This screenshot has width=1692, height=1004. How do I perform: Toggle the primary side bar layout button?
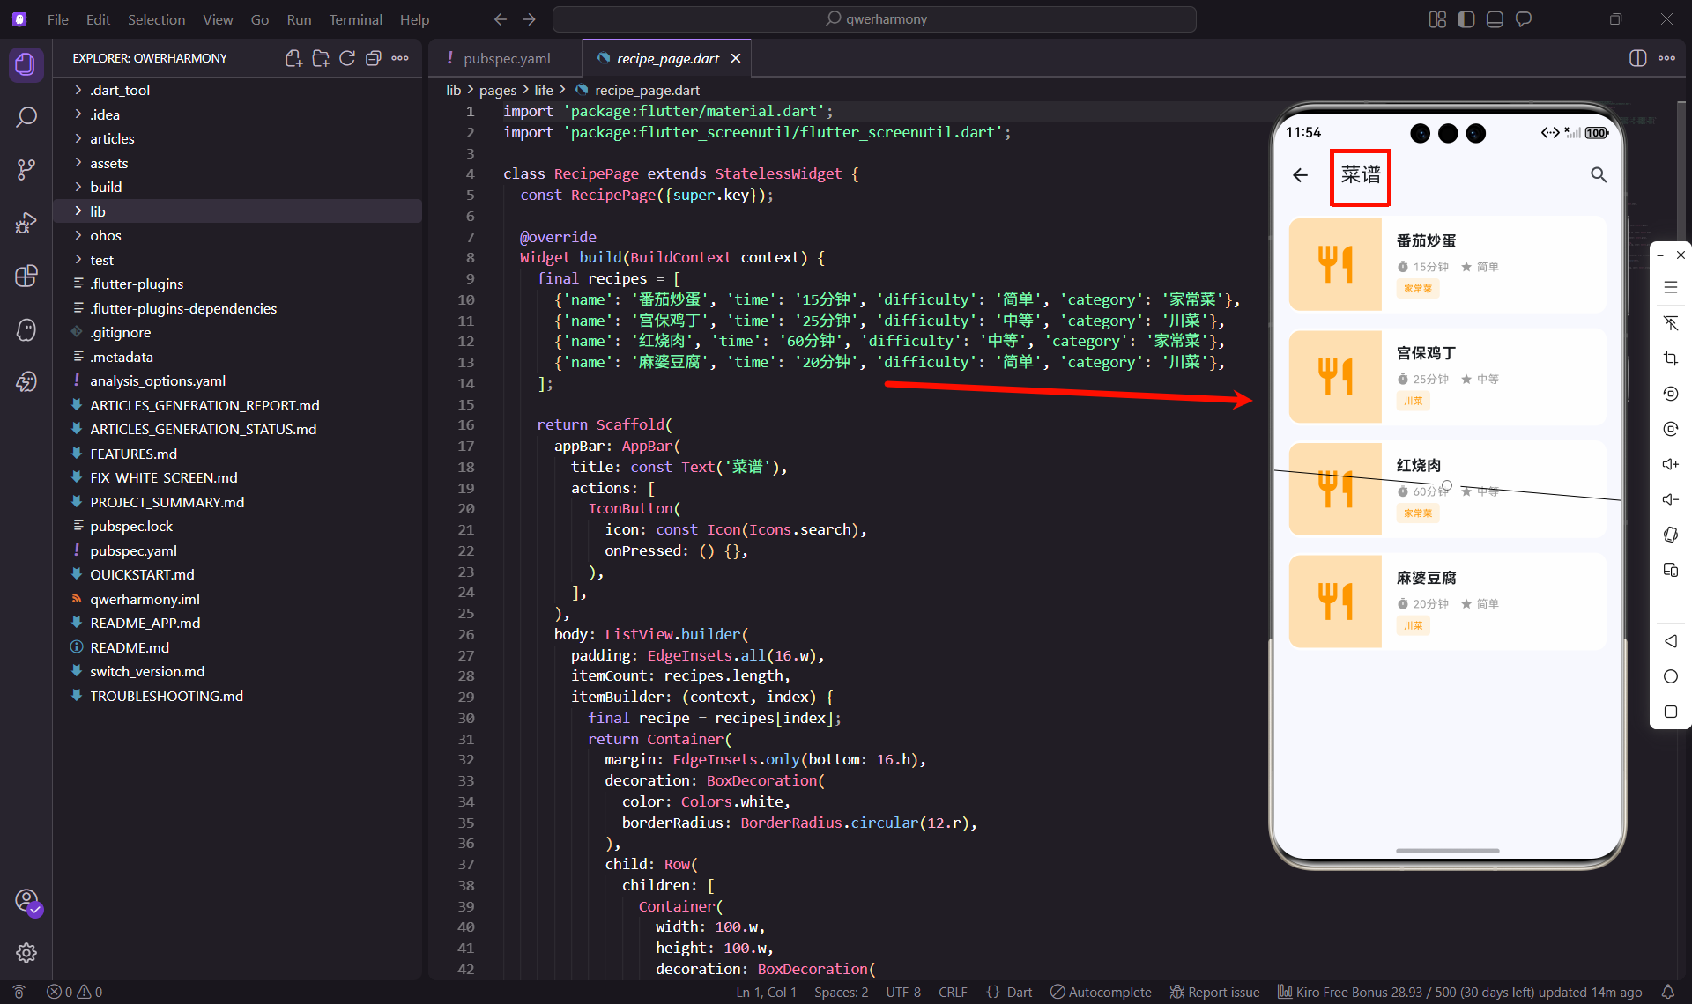tap(1466, 19)
